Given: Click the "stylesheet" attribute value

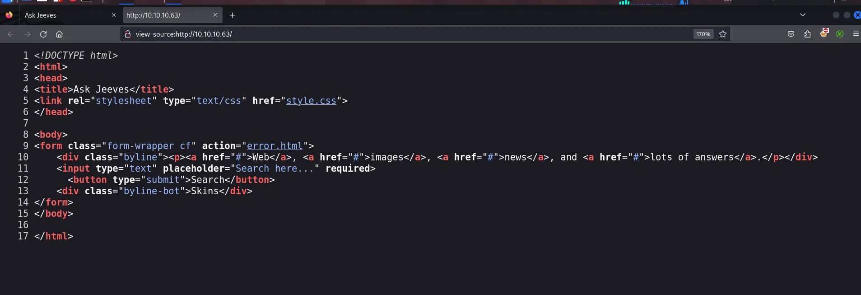Looking at the screenshot, I should [x=124, y=101].
